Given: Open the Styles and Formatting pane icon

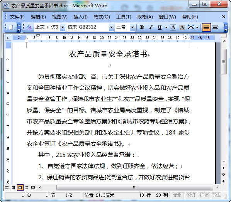Looking at the screenshot, I should point(29,27).
